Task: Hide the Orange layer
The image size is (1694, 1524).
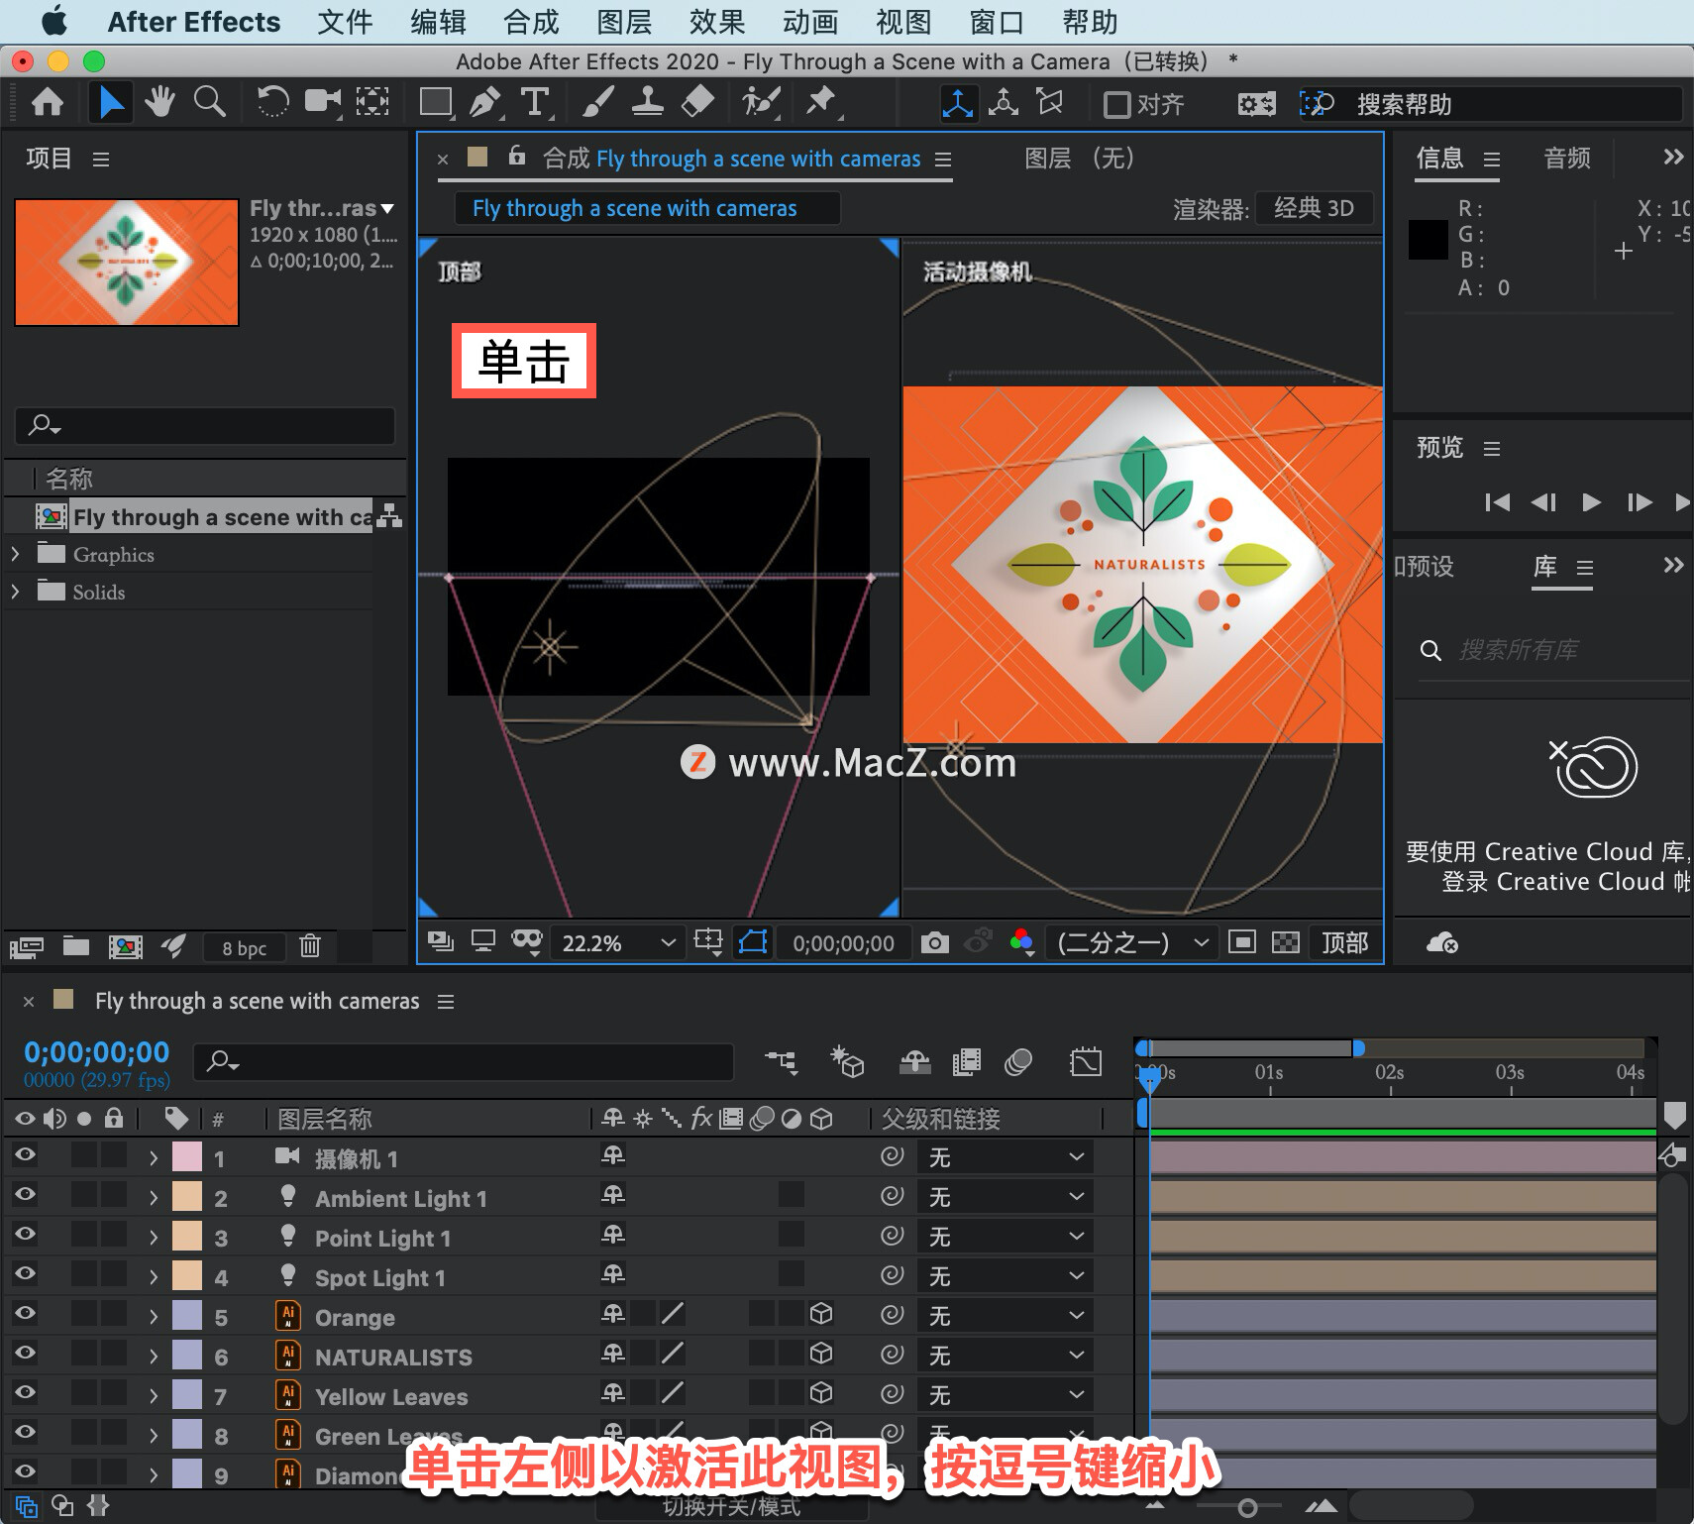Action: 25,1313
